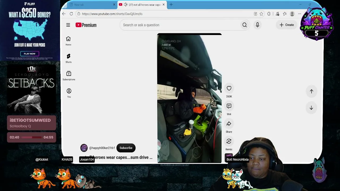Image resolution: width=340 pixels, height=191 pixels.
Task: Click the browser back arrow
Action: click(x=64, y=14)
